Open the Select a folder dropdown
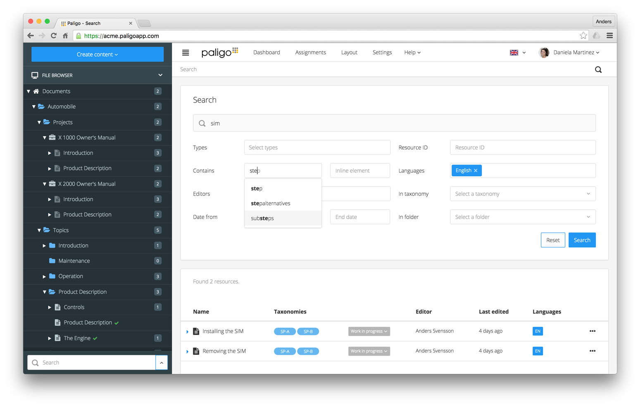This screenshot has width=640, height=407. coord(523,217)
